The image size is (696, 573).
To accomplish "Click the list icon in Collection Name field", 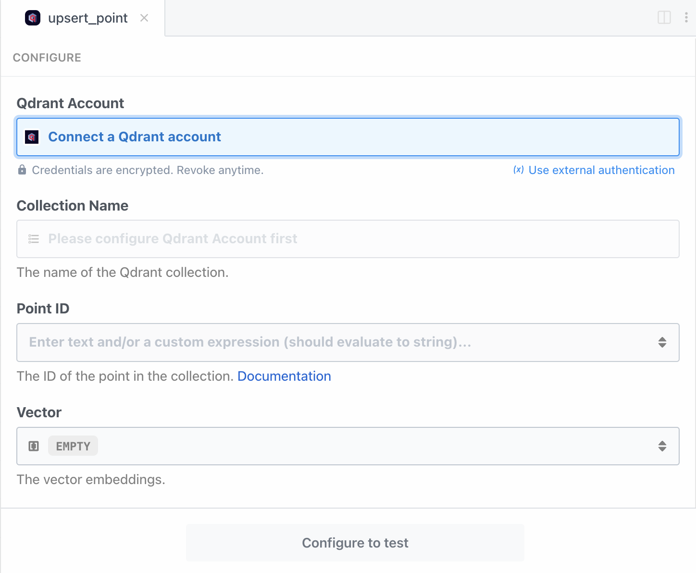I will point(34,239).
